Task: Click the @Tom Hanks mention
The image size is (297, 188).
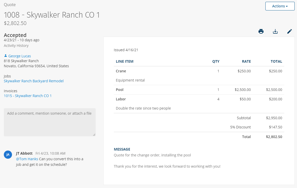Action: [27, 159]
